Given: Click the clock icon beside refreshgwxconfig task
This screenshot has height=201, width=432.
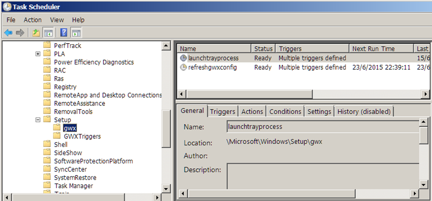Looking at the screenshot, I should (183, 67).
